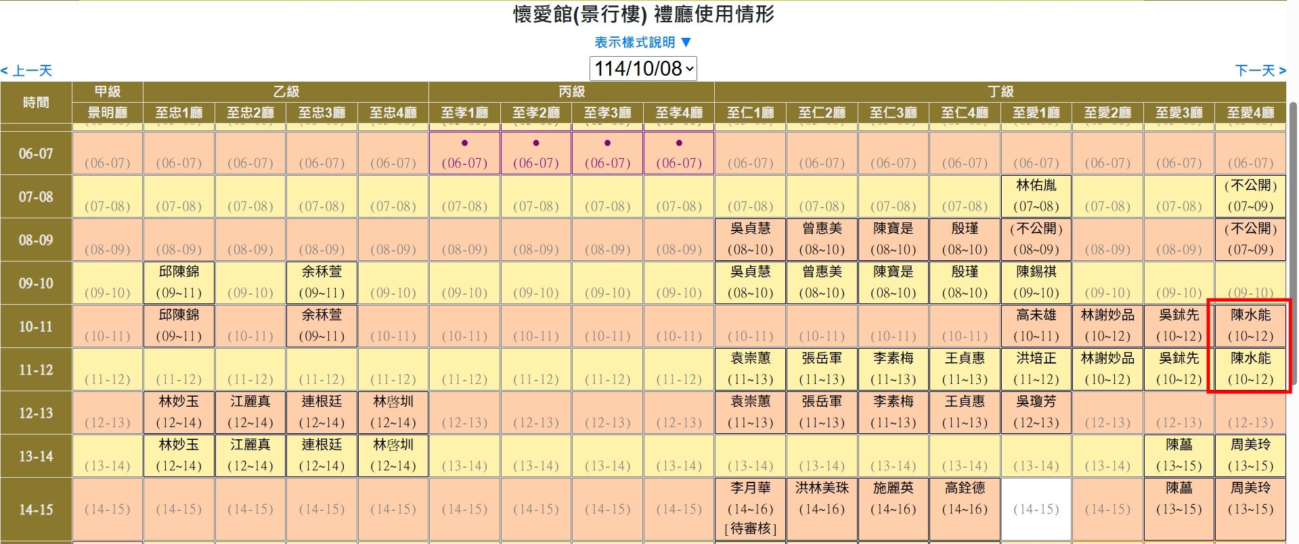This screenshot has width=1299, height=544.
Task: Go to next day via 下一天
Action: click(1260, 70)
